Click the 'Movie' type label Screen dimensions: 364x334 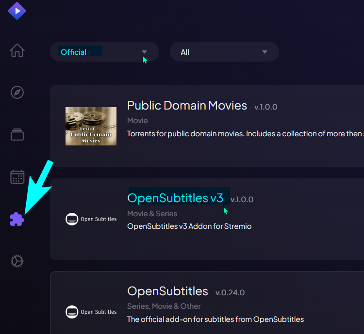click(137, 121)
